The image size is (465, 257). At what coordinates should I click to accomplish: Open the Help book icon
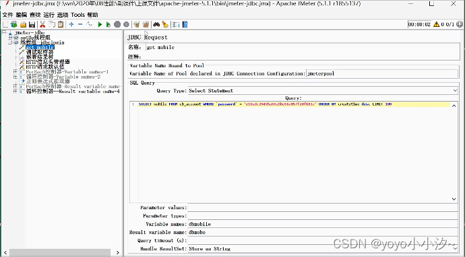pos(185,25)
